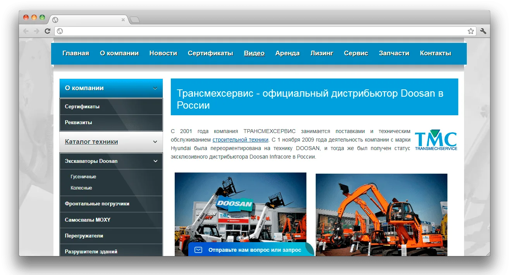Collapse the Экскаваторы Doosan submenu
The image size is (509, 275).
tap(155, 161)
